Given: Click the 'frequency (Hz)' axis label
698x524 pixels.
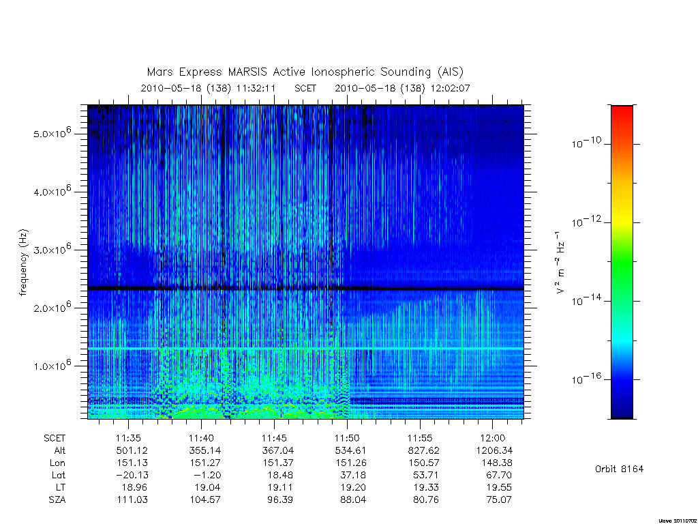Looking at the screenshot, I should 23,263.
